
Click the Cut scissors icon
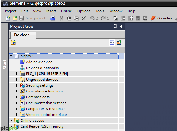coord(61,18)
